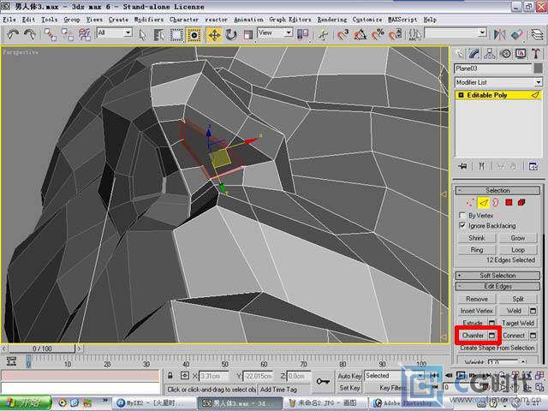Choose the Bind to Space Warp tool
Viewport: 548px width, 411px height.
(x=84, y=34)
